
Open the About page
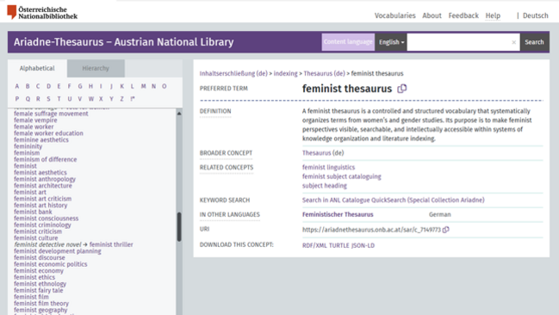[432, 15]
